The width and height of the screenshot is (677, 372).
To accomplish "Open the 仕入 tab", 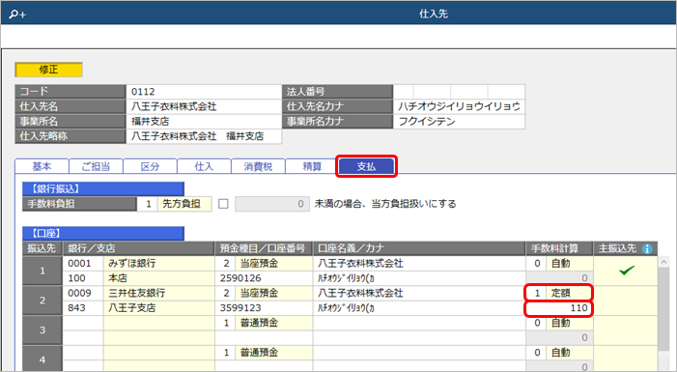I will pos(204,166).
